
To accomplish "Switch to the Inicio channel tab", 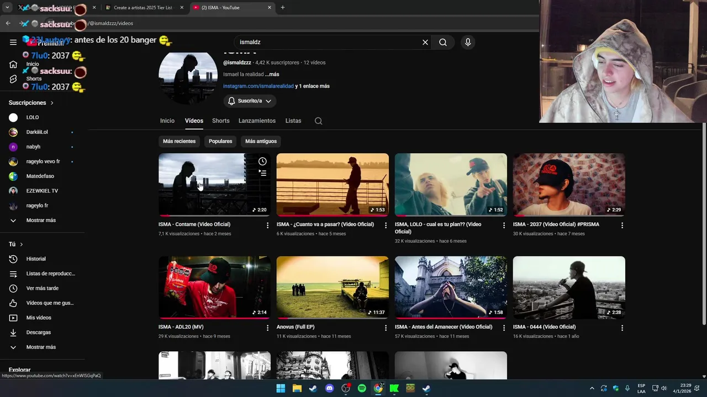I will click(x=167, y=121).
